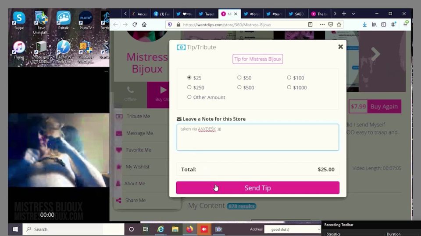Viewport: 421px width, 236px height.
Task: Open the Windows Start menu
Action: point(15,229)
